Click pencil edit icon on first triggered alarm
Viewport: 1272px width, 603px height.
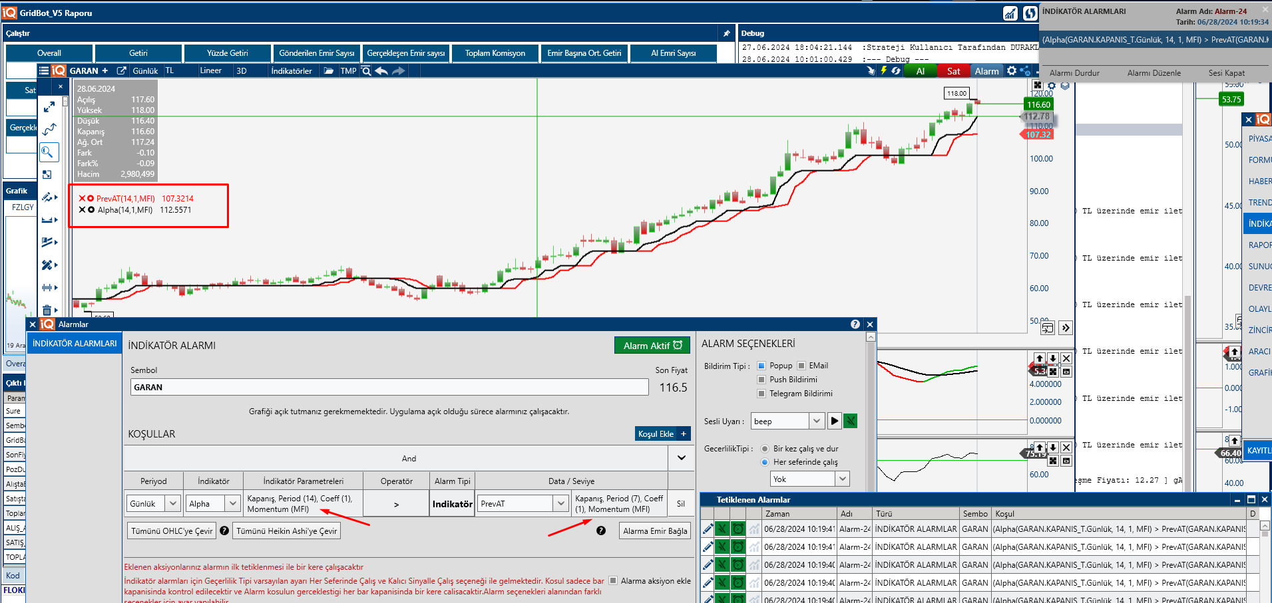tap(708, 529)
